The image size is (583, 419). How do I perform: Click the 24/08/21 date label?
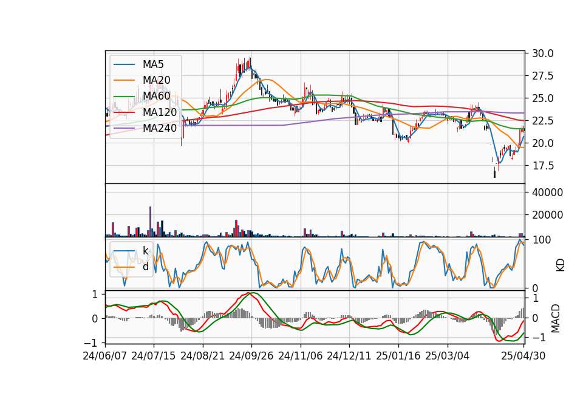point(203,356)
